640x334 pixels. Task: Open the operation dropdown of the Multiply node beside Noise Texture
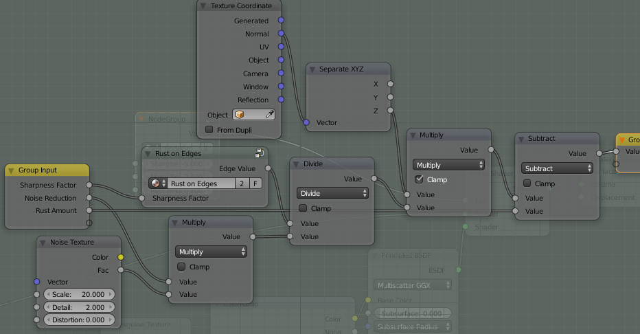point(211,252)
